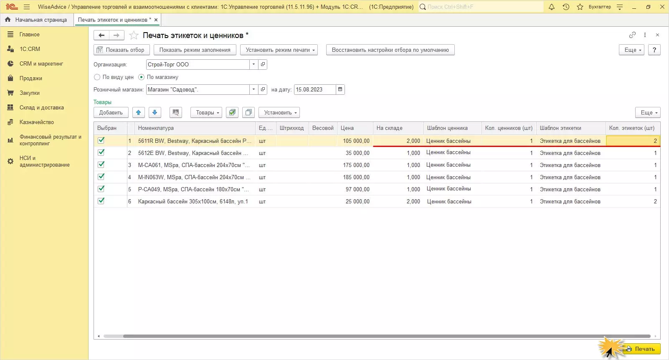Click the Организация field Строй-Торг ООО
669x360 pixels.
click(x=198, y=64)
